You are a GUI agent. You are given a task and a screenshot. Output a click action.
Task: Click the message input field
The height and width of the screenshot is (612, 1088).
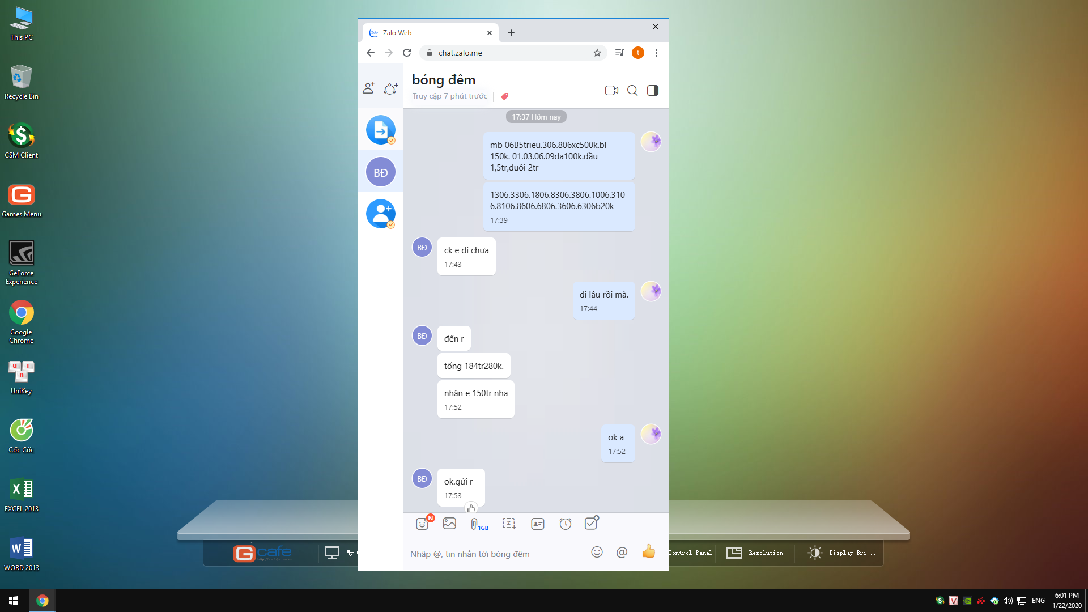(493, 554)
